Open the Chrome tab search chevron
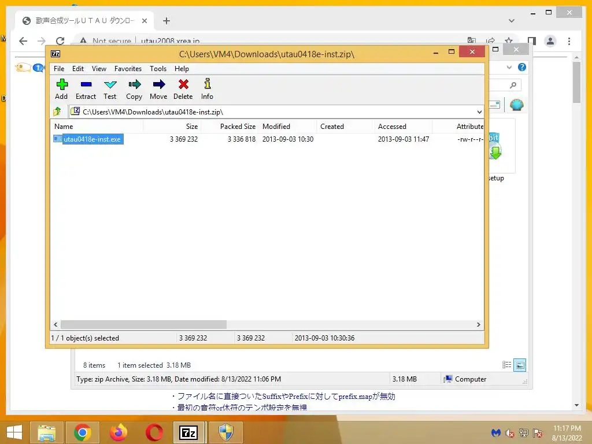This screenshot has height=444, width=592. tap(511, 21)
